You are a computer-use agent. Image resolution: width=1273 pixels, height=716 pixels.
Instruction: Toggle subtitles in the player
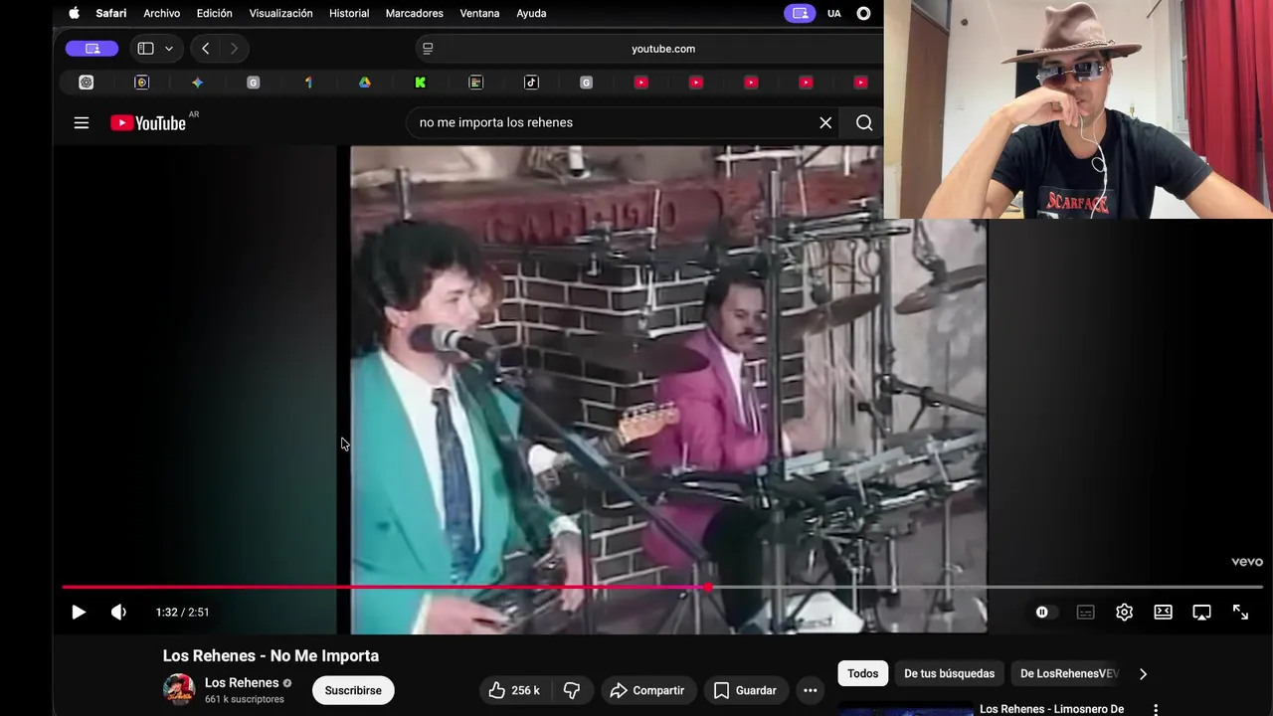(1085, 612)
